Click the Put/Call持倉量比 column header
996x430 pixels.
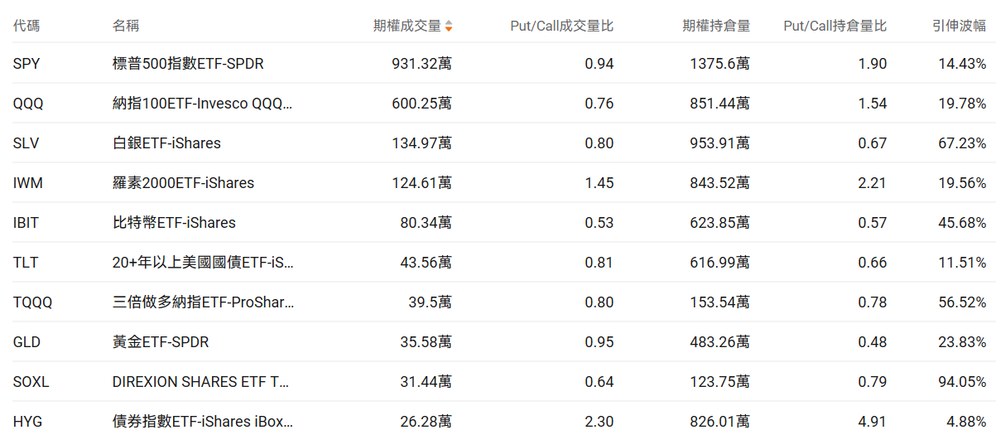click(835, 26)
